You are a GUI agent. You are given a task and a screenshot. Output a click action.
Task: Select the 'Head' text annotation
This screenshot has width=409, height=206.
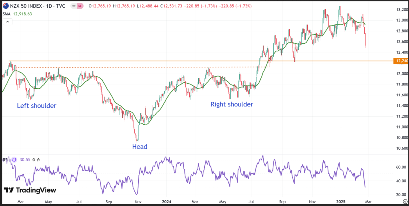(140, 147)
